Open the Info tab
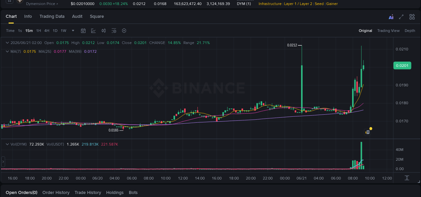Screen dimensions: 421x197 click(x=28, y=16)
